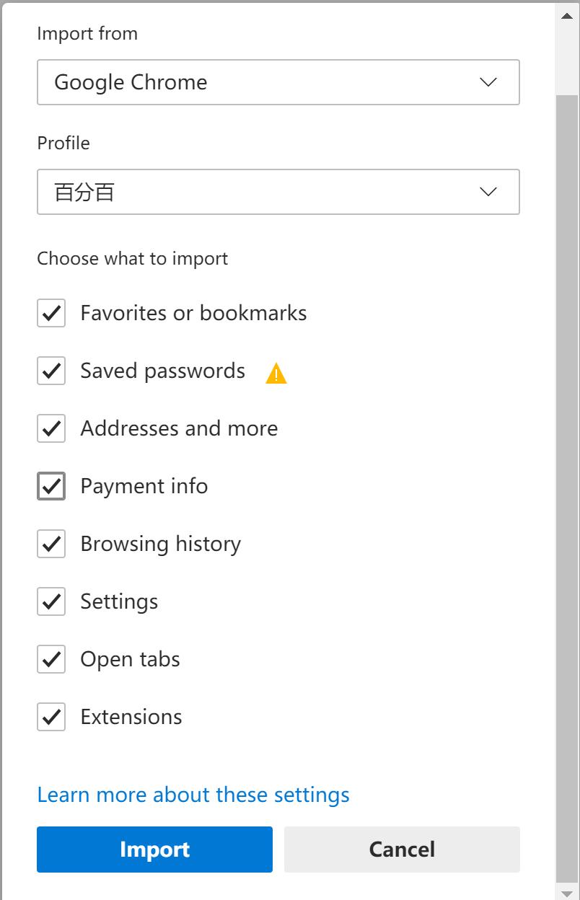Click the chevron on the Profile selector
This screenshot has height=900, width=580.
tap(488, 192)
